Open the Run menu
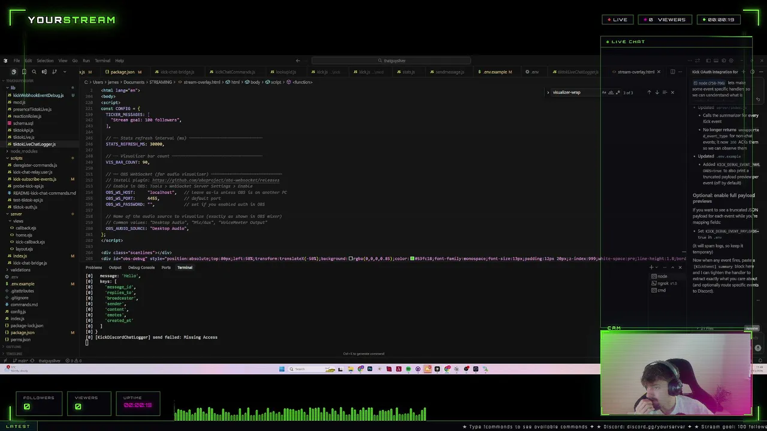767x431 pixels. coord(86,60)
